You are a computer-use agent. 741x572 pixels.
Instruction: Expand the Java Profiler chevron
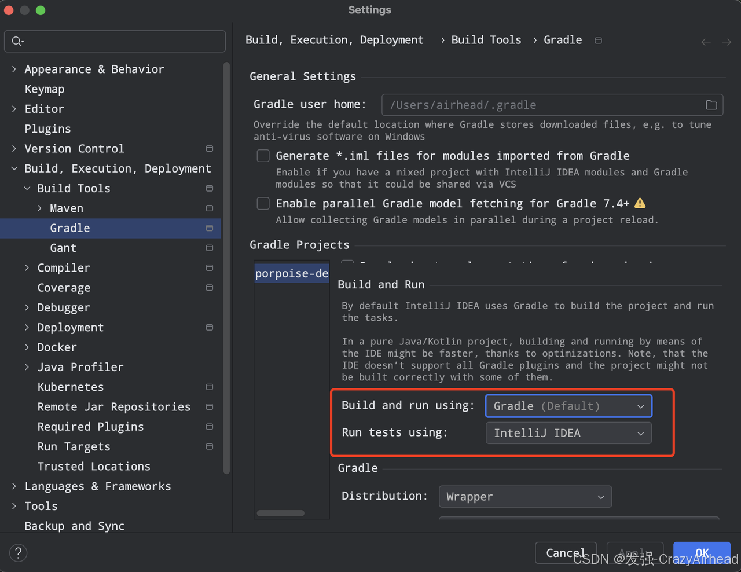coord(27,367)
